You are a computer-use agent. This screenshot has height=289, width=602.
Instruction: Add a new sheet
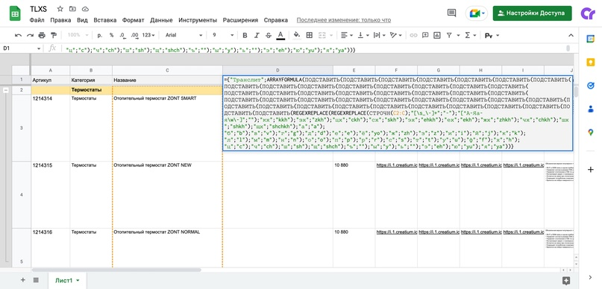[x=22, y=280]
